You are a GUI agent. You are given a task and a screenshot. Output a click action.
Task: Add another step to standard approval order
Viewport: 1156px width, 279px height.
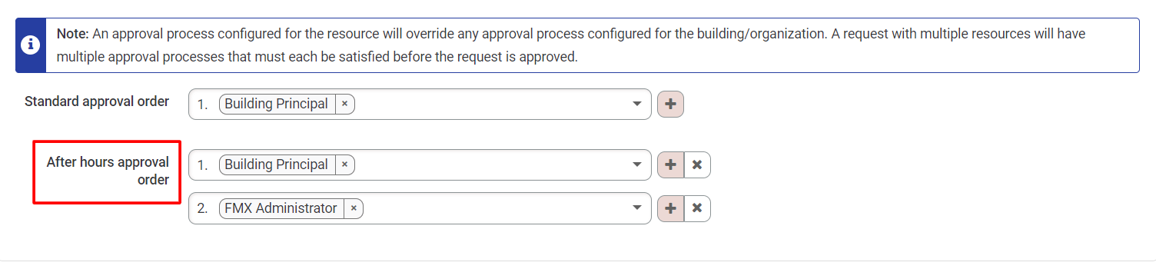click(670, 104)
